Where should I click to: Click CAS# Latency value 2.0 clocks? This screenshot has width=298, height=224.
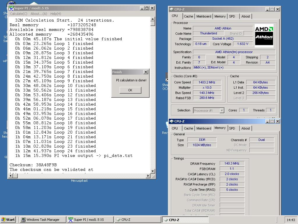coord(232,174)
